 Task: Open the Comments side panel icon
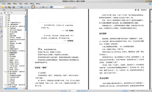[2, 27]
